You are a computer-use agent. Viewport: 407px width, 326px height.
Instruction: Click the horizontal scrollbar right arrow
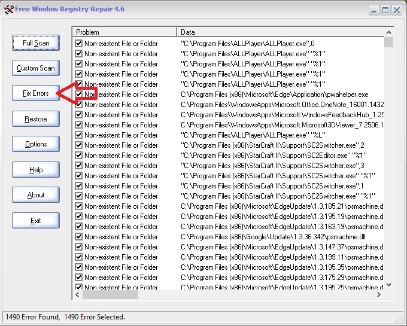click(x=379, y=295)
